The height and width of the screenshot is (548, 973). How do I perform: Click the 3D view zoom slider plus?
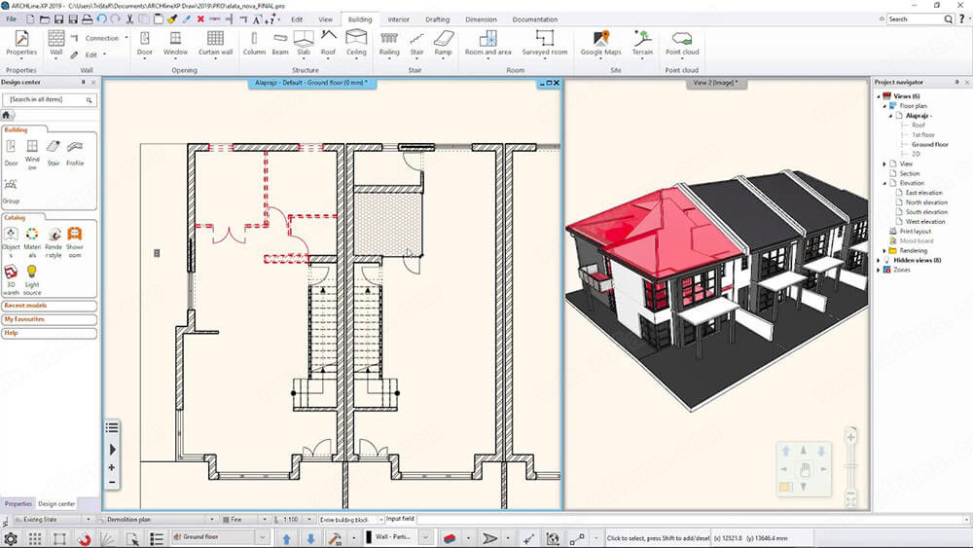(x=850, y=437)
